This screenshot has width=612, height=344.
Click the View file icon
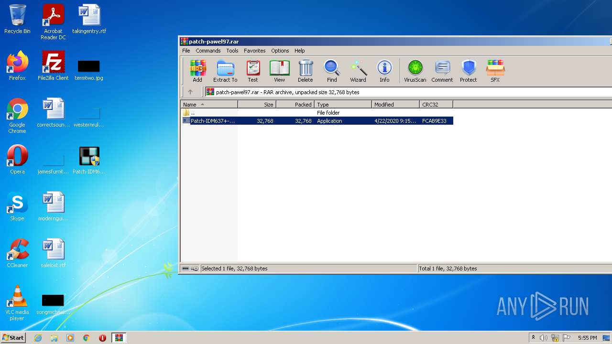279,71
